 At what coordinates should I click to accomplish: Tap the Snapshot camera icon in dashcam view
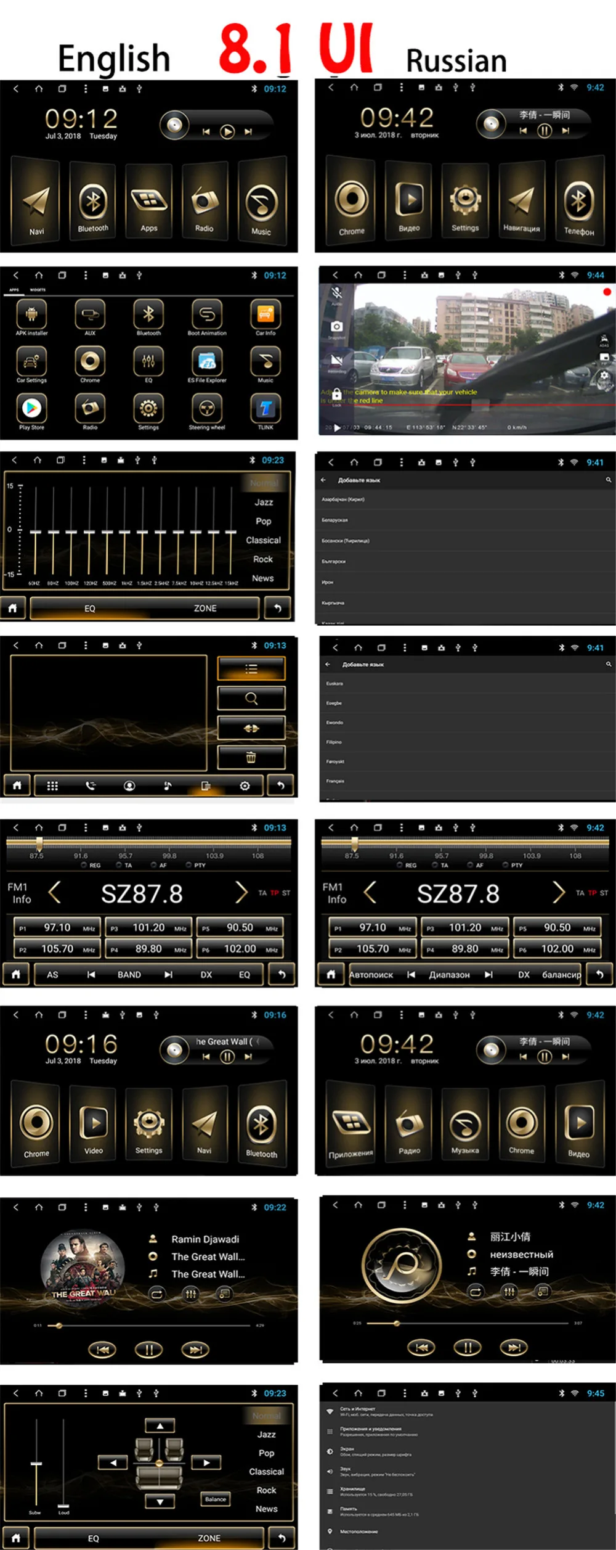pos(336,327)
